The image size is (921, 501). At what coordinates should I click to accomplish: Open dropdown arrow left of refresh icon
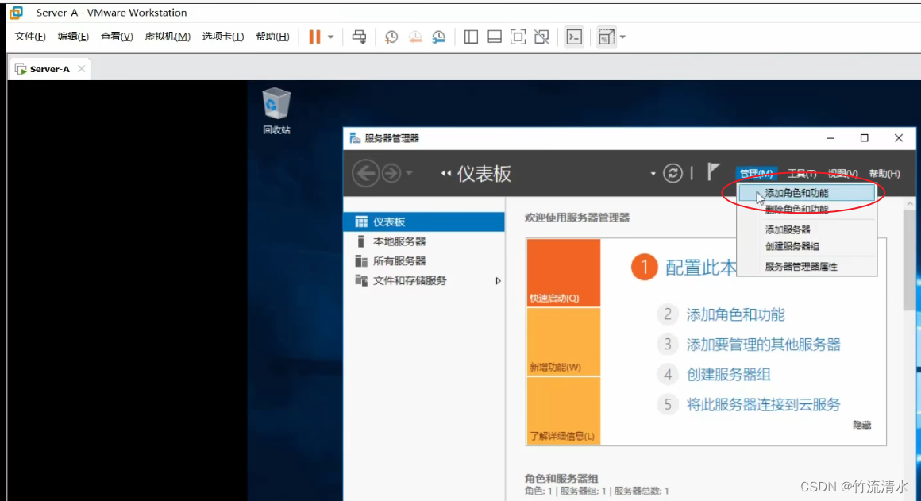tap(653, 174)
